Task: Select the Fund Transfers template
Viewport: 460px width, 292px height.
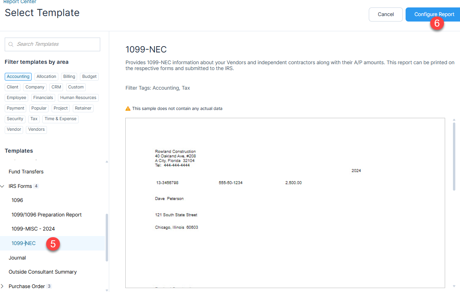Action: (26, 171)
